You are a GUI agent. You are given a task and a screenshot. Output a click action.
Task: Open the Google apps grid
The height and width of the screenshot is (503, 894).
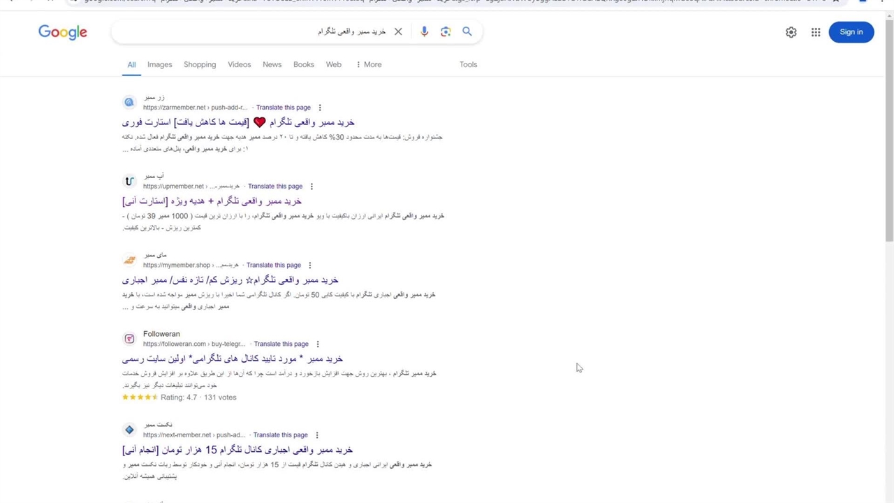click(816, 32)
